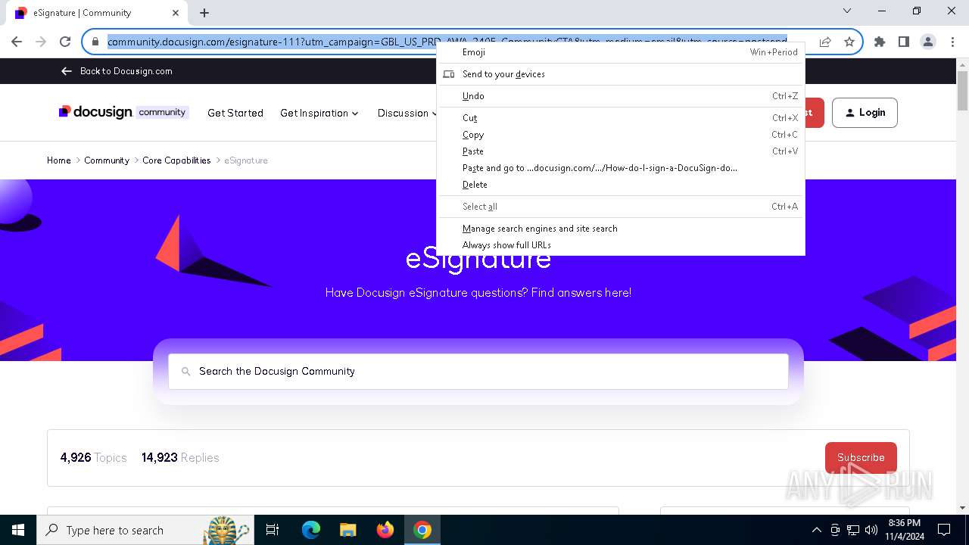Image resolution: width=969 pixels, height=545 pixels.
Task: Click the browser address bar URL
Action: (447, 42)
